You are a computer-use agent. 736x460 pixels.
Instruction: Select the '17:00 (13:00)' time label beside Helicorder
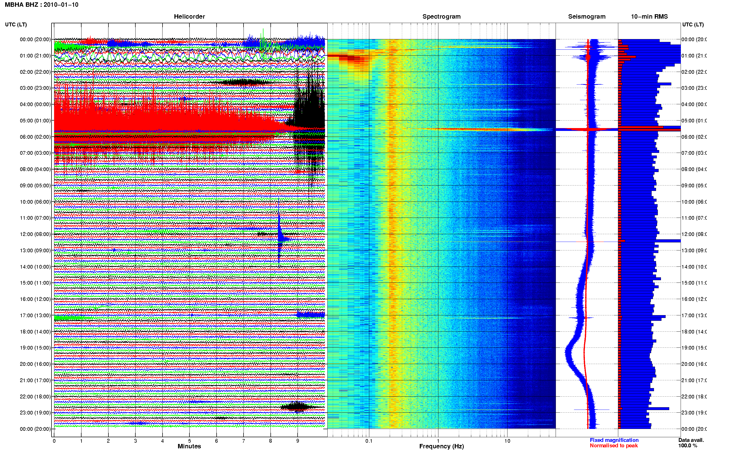tap(35, 315)
